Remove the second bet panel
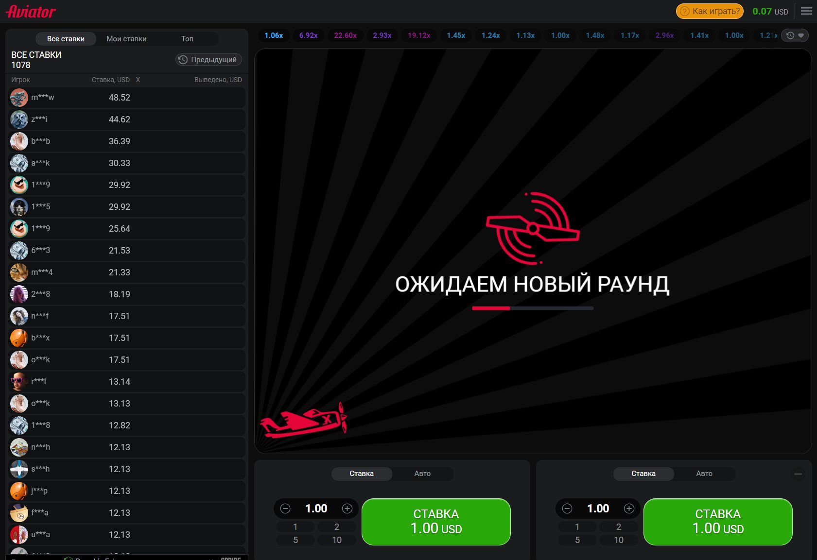 (798, 474)
